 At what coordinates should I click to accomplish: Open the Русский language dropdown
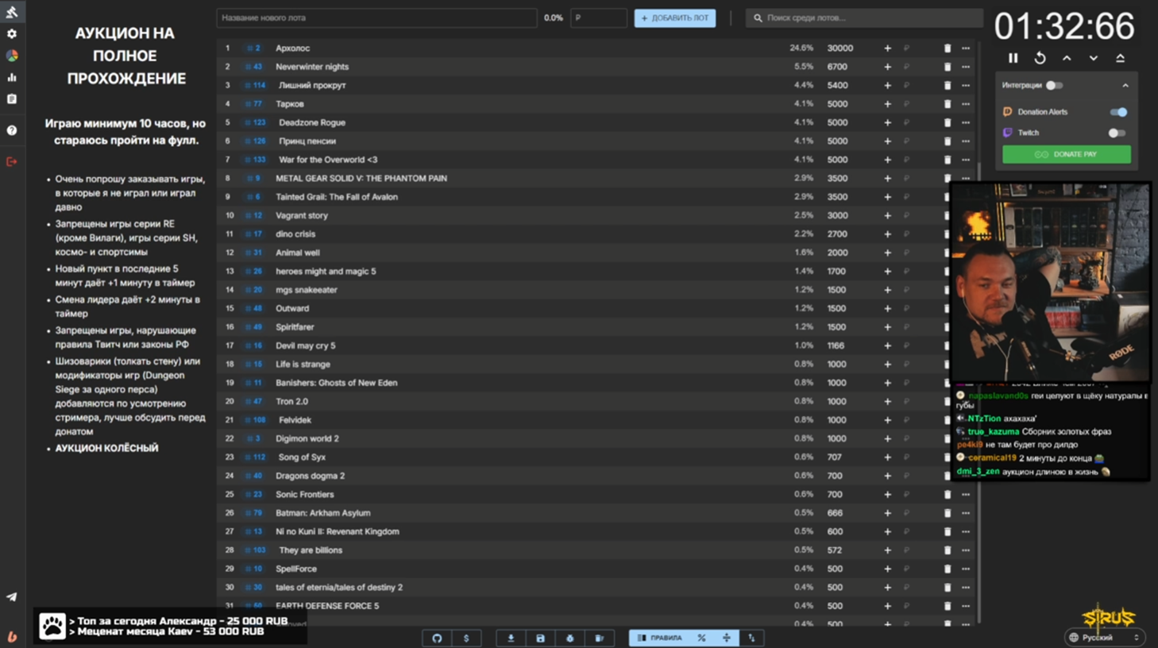pyautogui.click(x=1104, y=637)
